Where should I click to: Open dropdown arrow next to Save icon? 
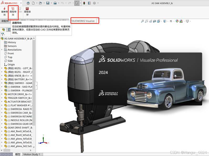pyautogui.click(x=51, y=3)
